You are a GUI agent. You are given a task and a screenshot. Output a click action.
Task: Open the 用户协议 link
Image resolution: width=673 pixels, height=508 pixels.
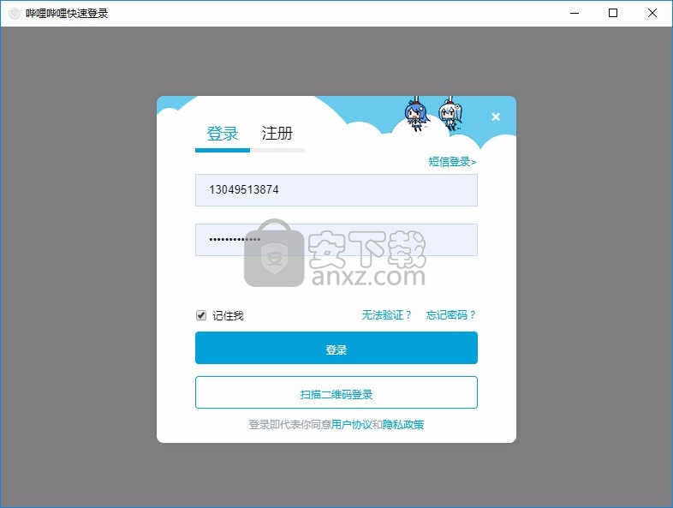coord(351,425)
